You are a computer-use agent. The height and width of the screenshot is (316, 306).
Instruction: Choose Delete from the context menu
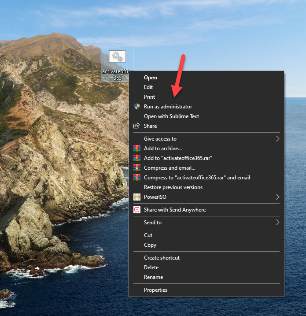(x=151, y=268)
